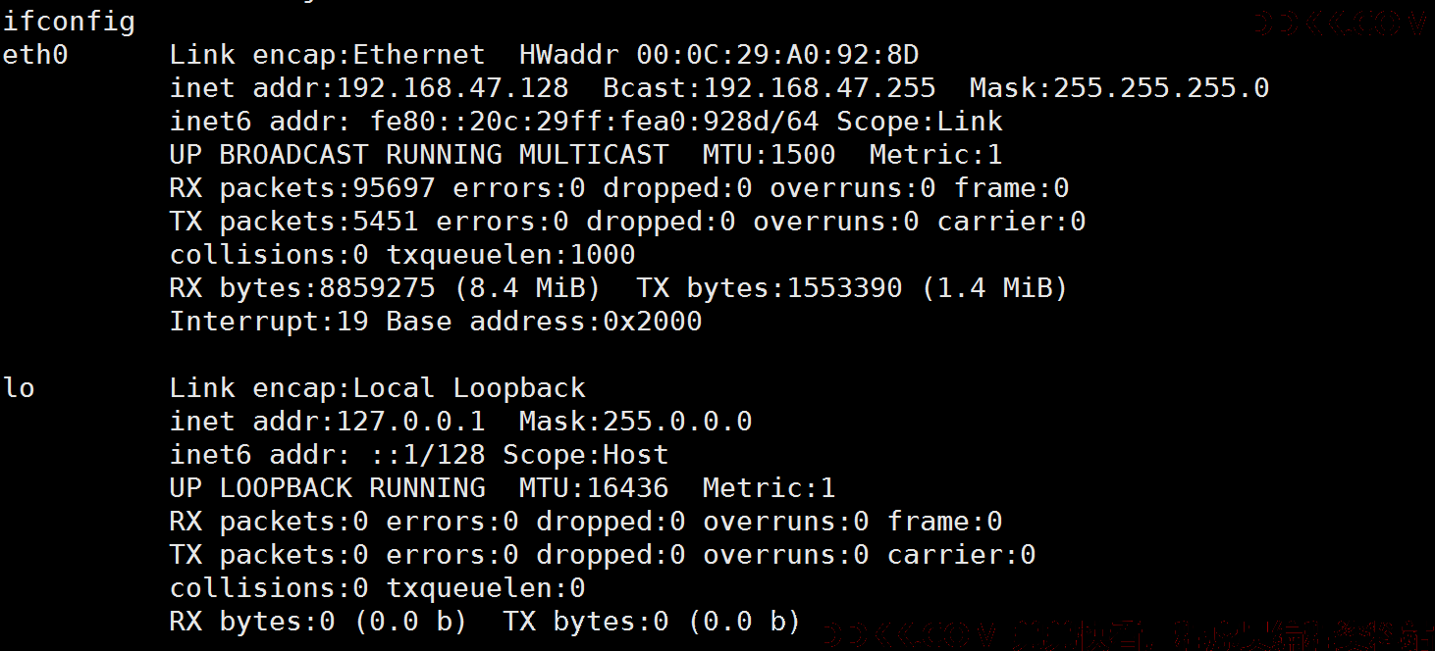Click the ifconfig command text
1435x651 pixels.
69,22
